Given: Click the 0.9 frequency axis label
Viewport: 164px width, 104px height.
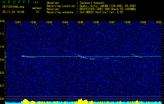Looking at the screenshot, I should click(x=2, y=60).
